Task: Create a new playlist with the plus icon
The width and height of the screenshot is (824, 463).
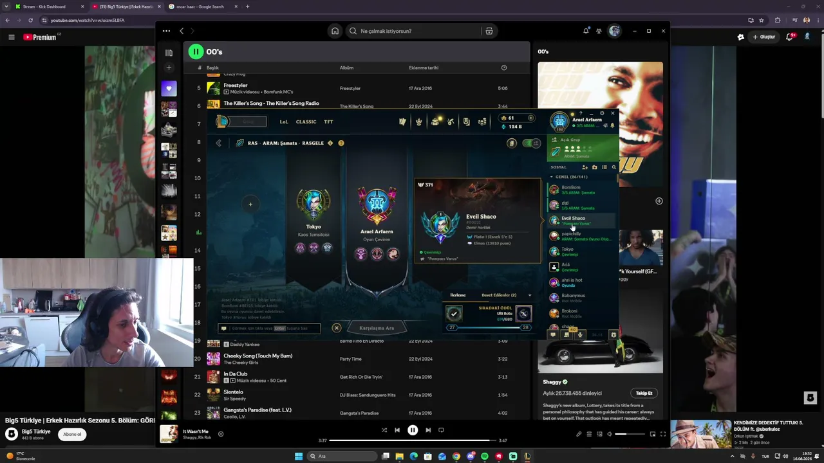Action: tap(169, 68)
